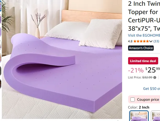The width and height of the screenshot is (160, 121).
Task: Expand the rating breakdown chevron next to stars
Action: click(x=151, y=41)
